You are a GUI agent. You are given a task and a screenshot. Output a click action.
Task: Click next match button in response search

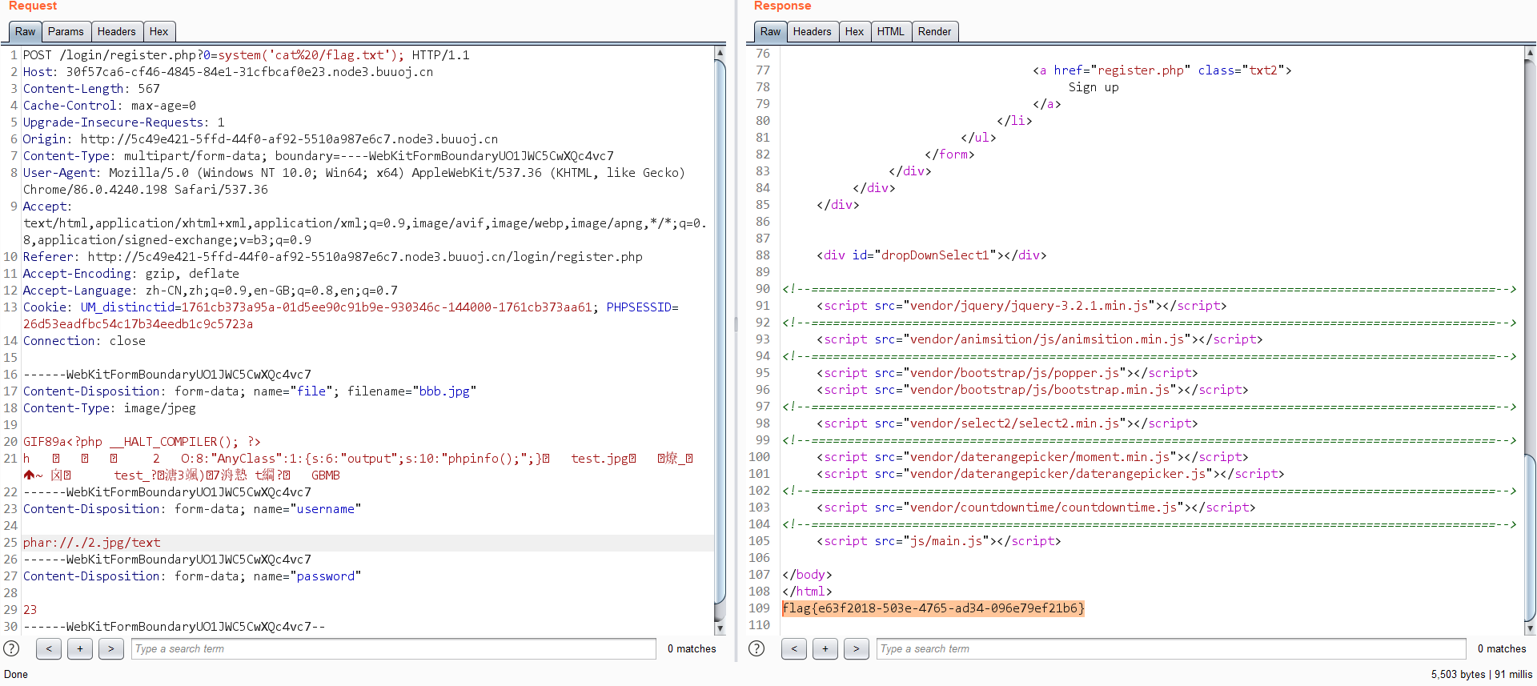tap(857, 648)
